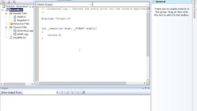Click the solution icon beside Solution 'ilovemiku2'
This screenshot has width=197, height=111.
[x=4, y=6]
